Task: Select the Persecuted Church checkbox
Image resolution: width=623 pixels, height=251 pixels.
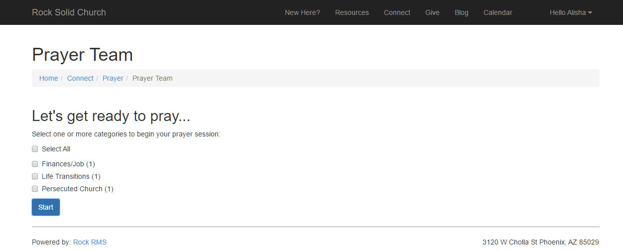Action: point(35,189)
